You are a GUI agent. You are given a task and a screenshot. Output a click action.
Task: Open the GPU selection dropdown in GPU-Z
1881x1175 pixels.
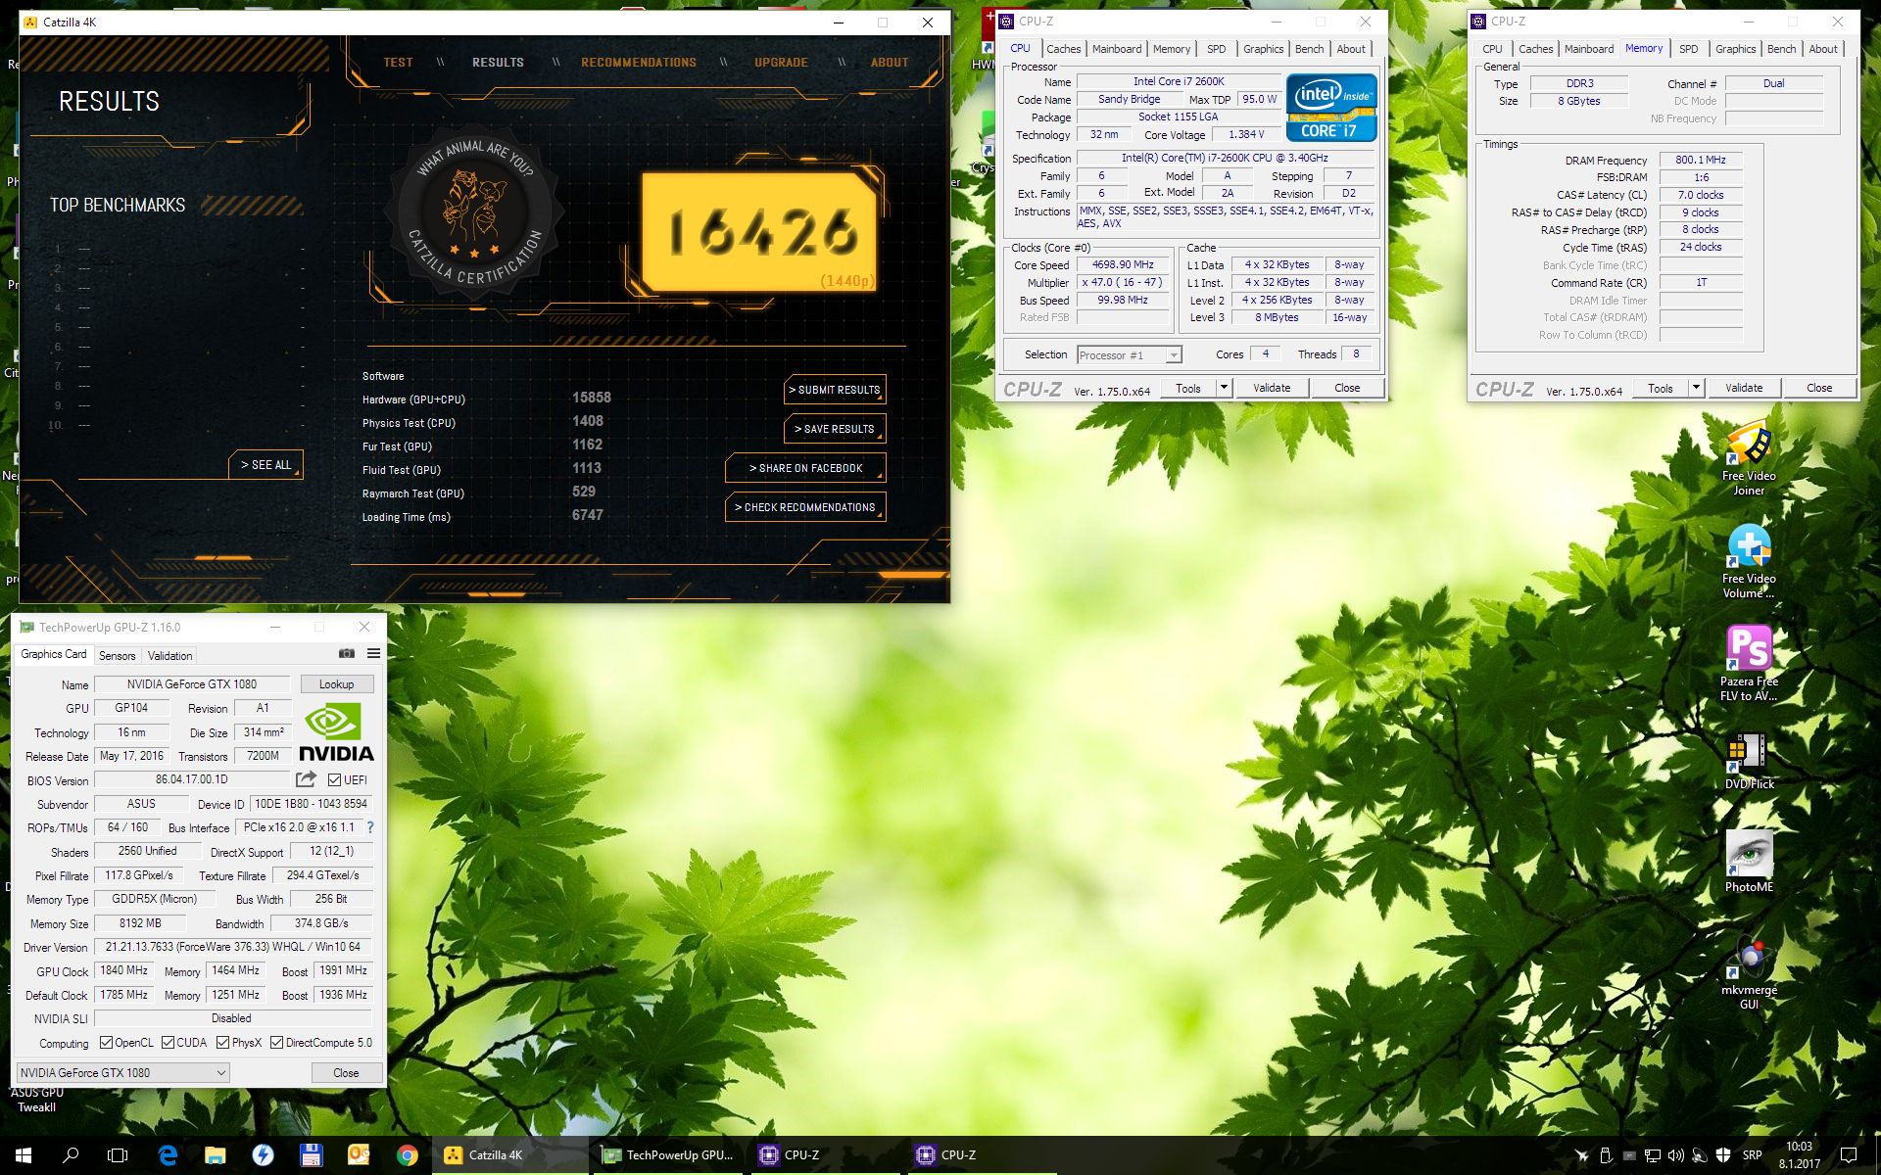(123, 1073)
